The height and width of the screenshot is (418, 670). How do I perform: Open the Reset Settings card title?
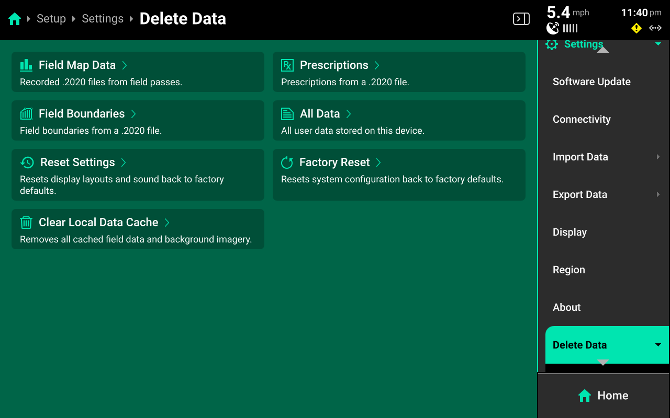tap(77, 162)
